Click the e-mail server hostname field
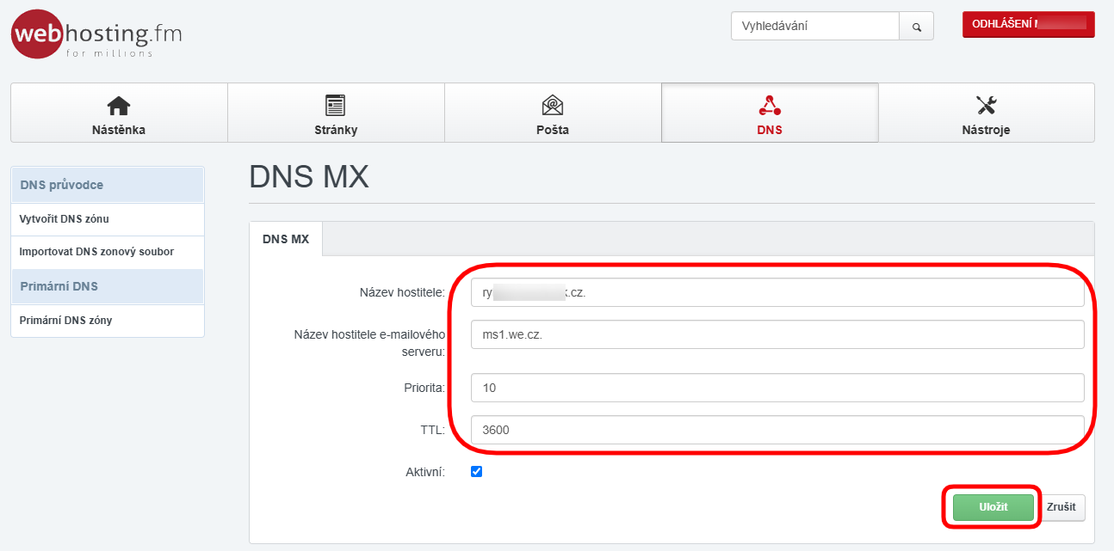The width and height of the screenshot is (1114, 551). [777, 334]
